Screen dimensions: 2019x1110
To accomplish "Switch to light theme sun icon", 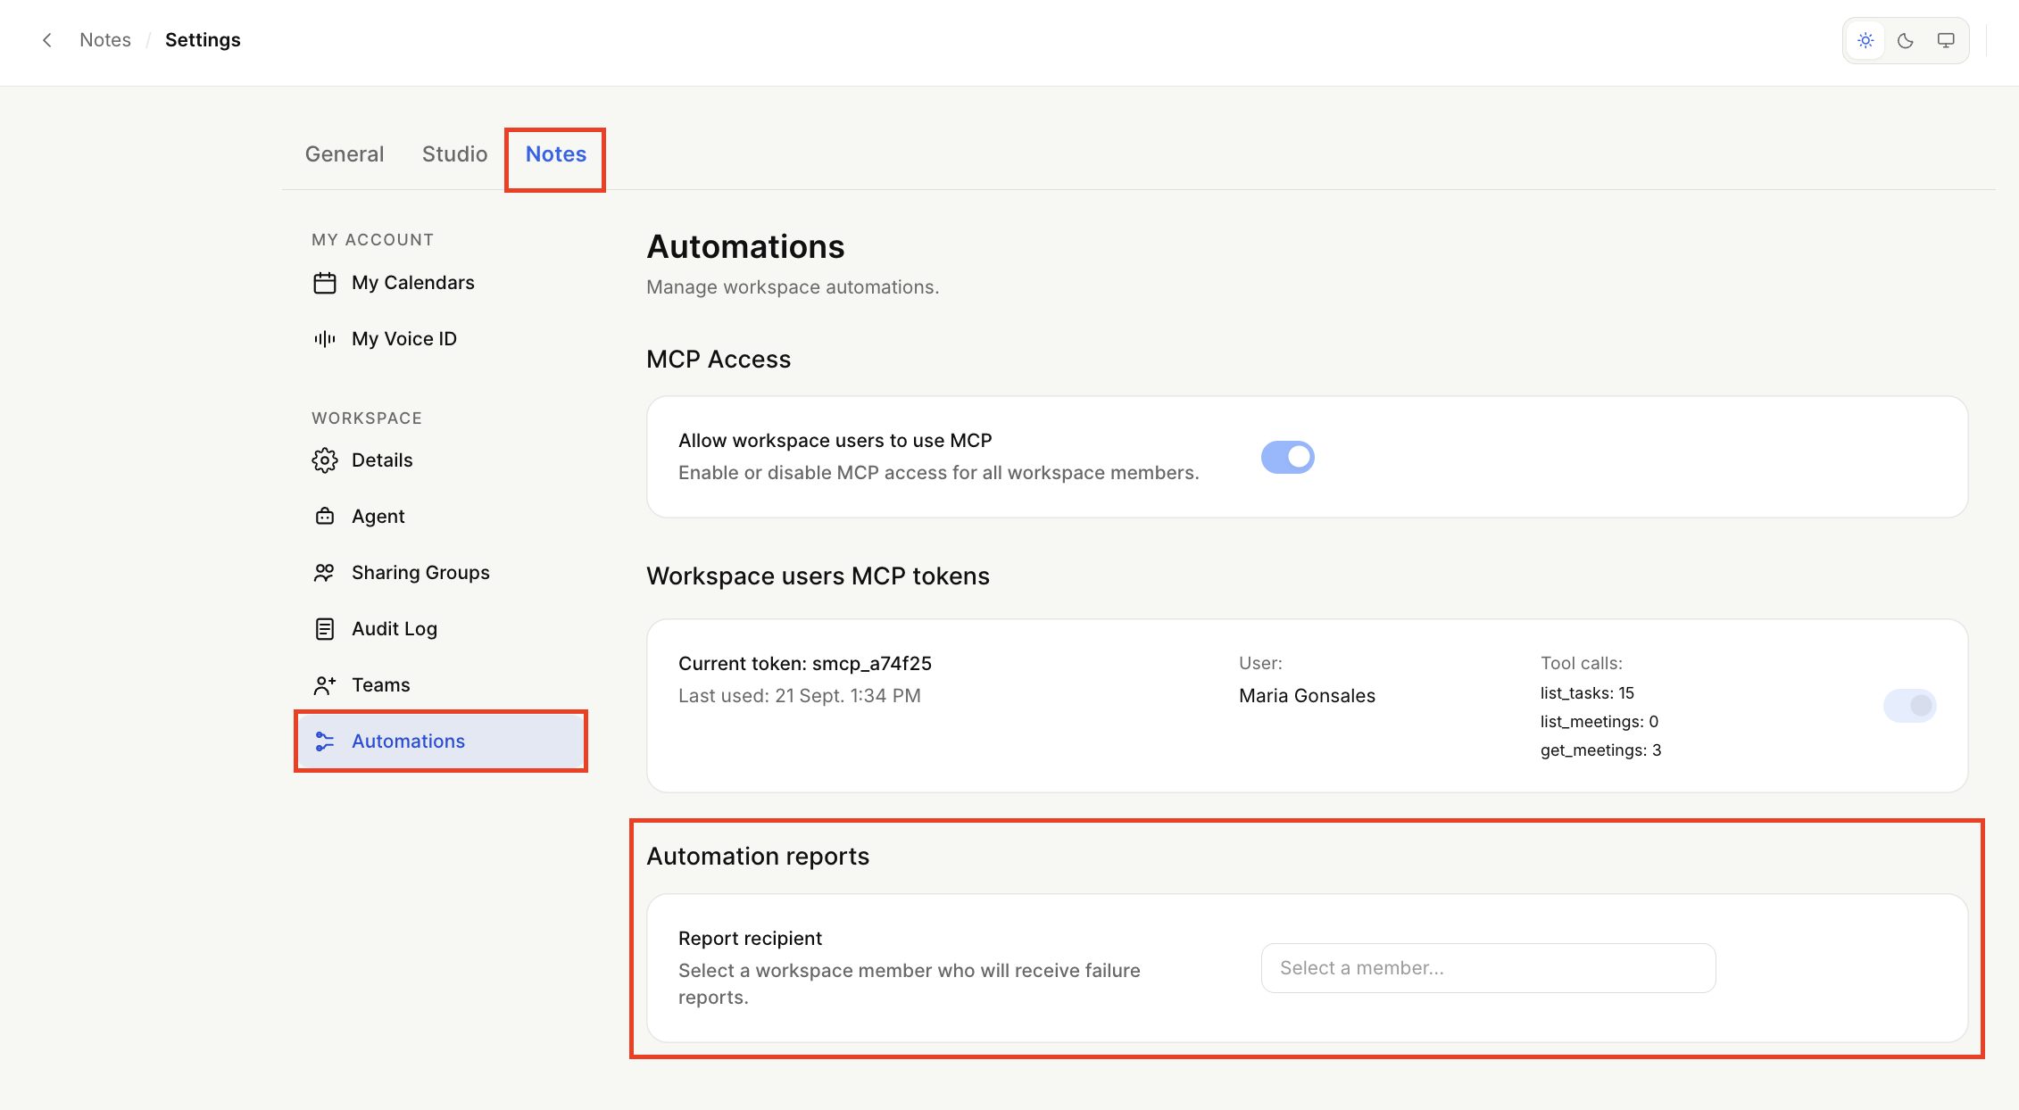I will tap(1865, 40).
